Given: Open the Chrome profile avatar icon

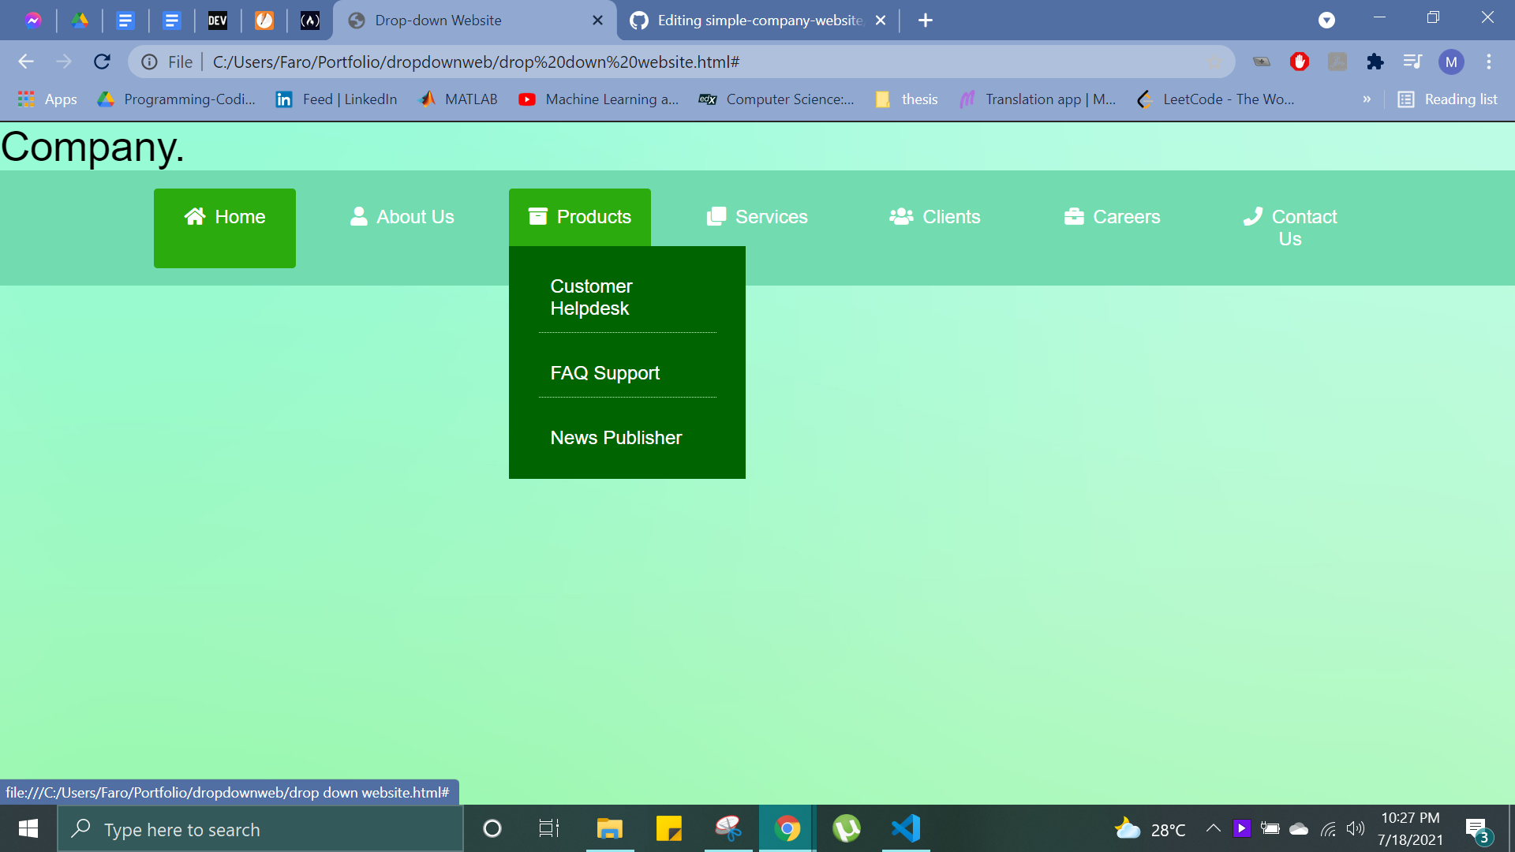Looking at the screenshot, I should coord(1452,62).
